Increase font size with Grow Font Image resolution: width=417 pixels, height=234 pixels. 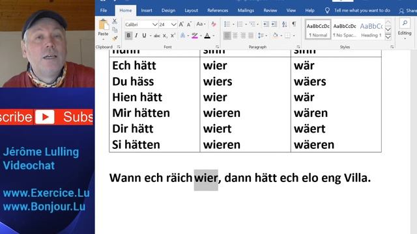click(x=181, y=25)
